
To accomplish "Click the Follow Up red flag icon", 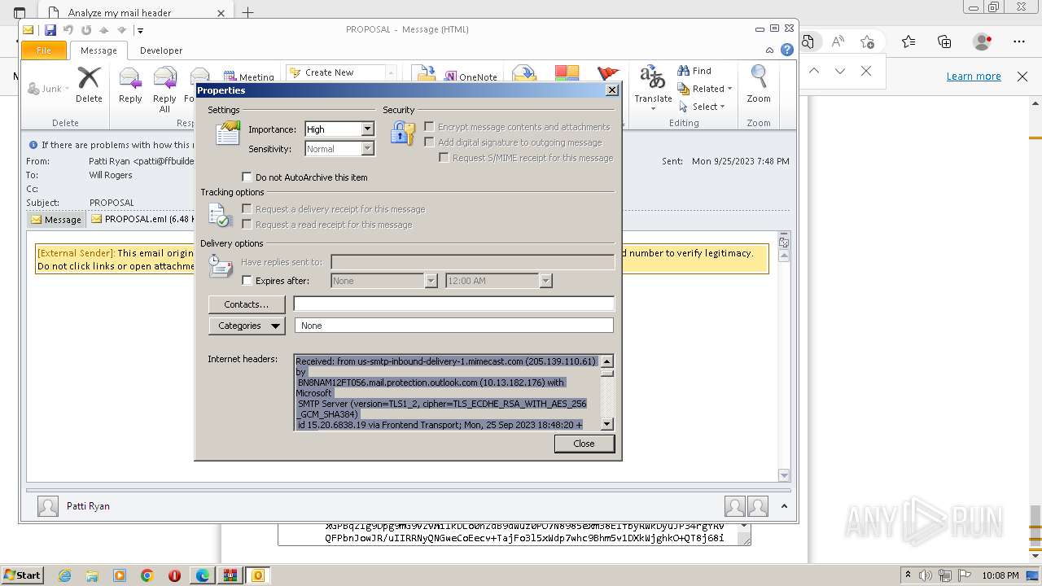I will point(608,75).
